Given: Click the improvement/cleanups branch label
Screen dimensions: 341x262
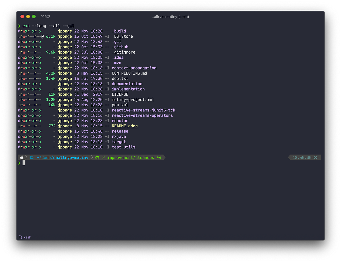Looking at the screenshot, I should [131, 157].
